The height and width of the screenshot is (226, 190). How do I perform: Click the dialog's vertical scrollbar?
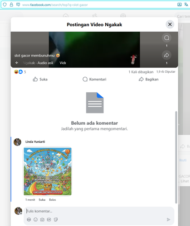point(176,157)
